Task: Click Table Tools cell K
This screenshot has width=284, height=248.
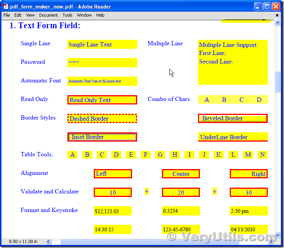Action: pos(219,155)
